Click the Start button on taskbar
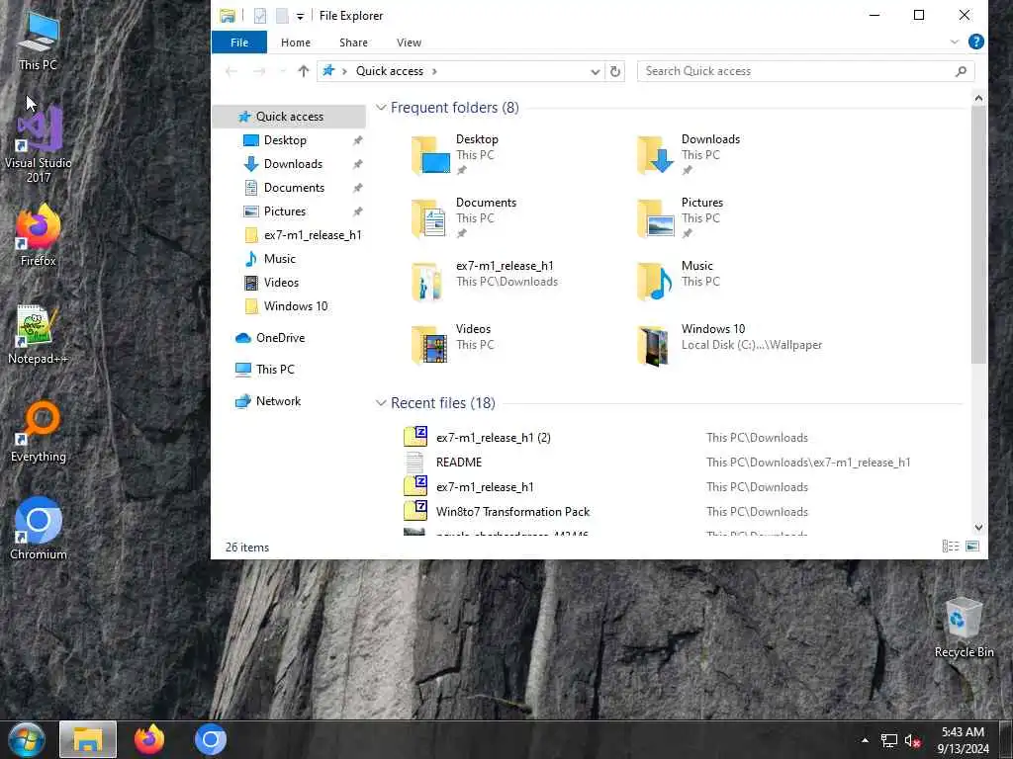 pos(26,739)
